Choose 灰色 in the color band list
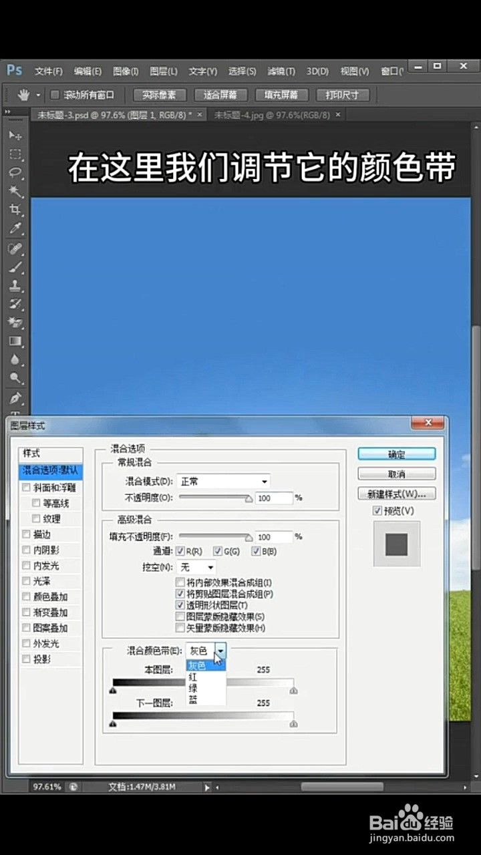This screenshot has height=855, width=481. (x=206, y=665)
